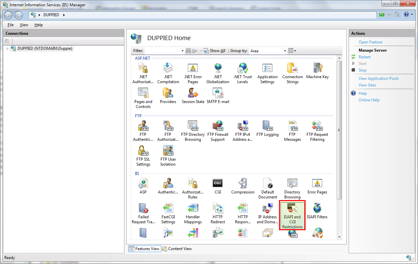
Task: Switch to Features View tab
Action: pyautogui.click(x=144, y=249)
